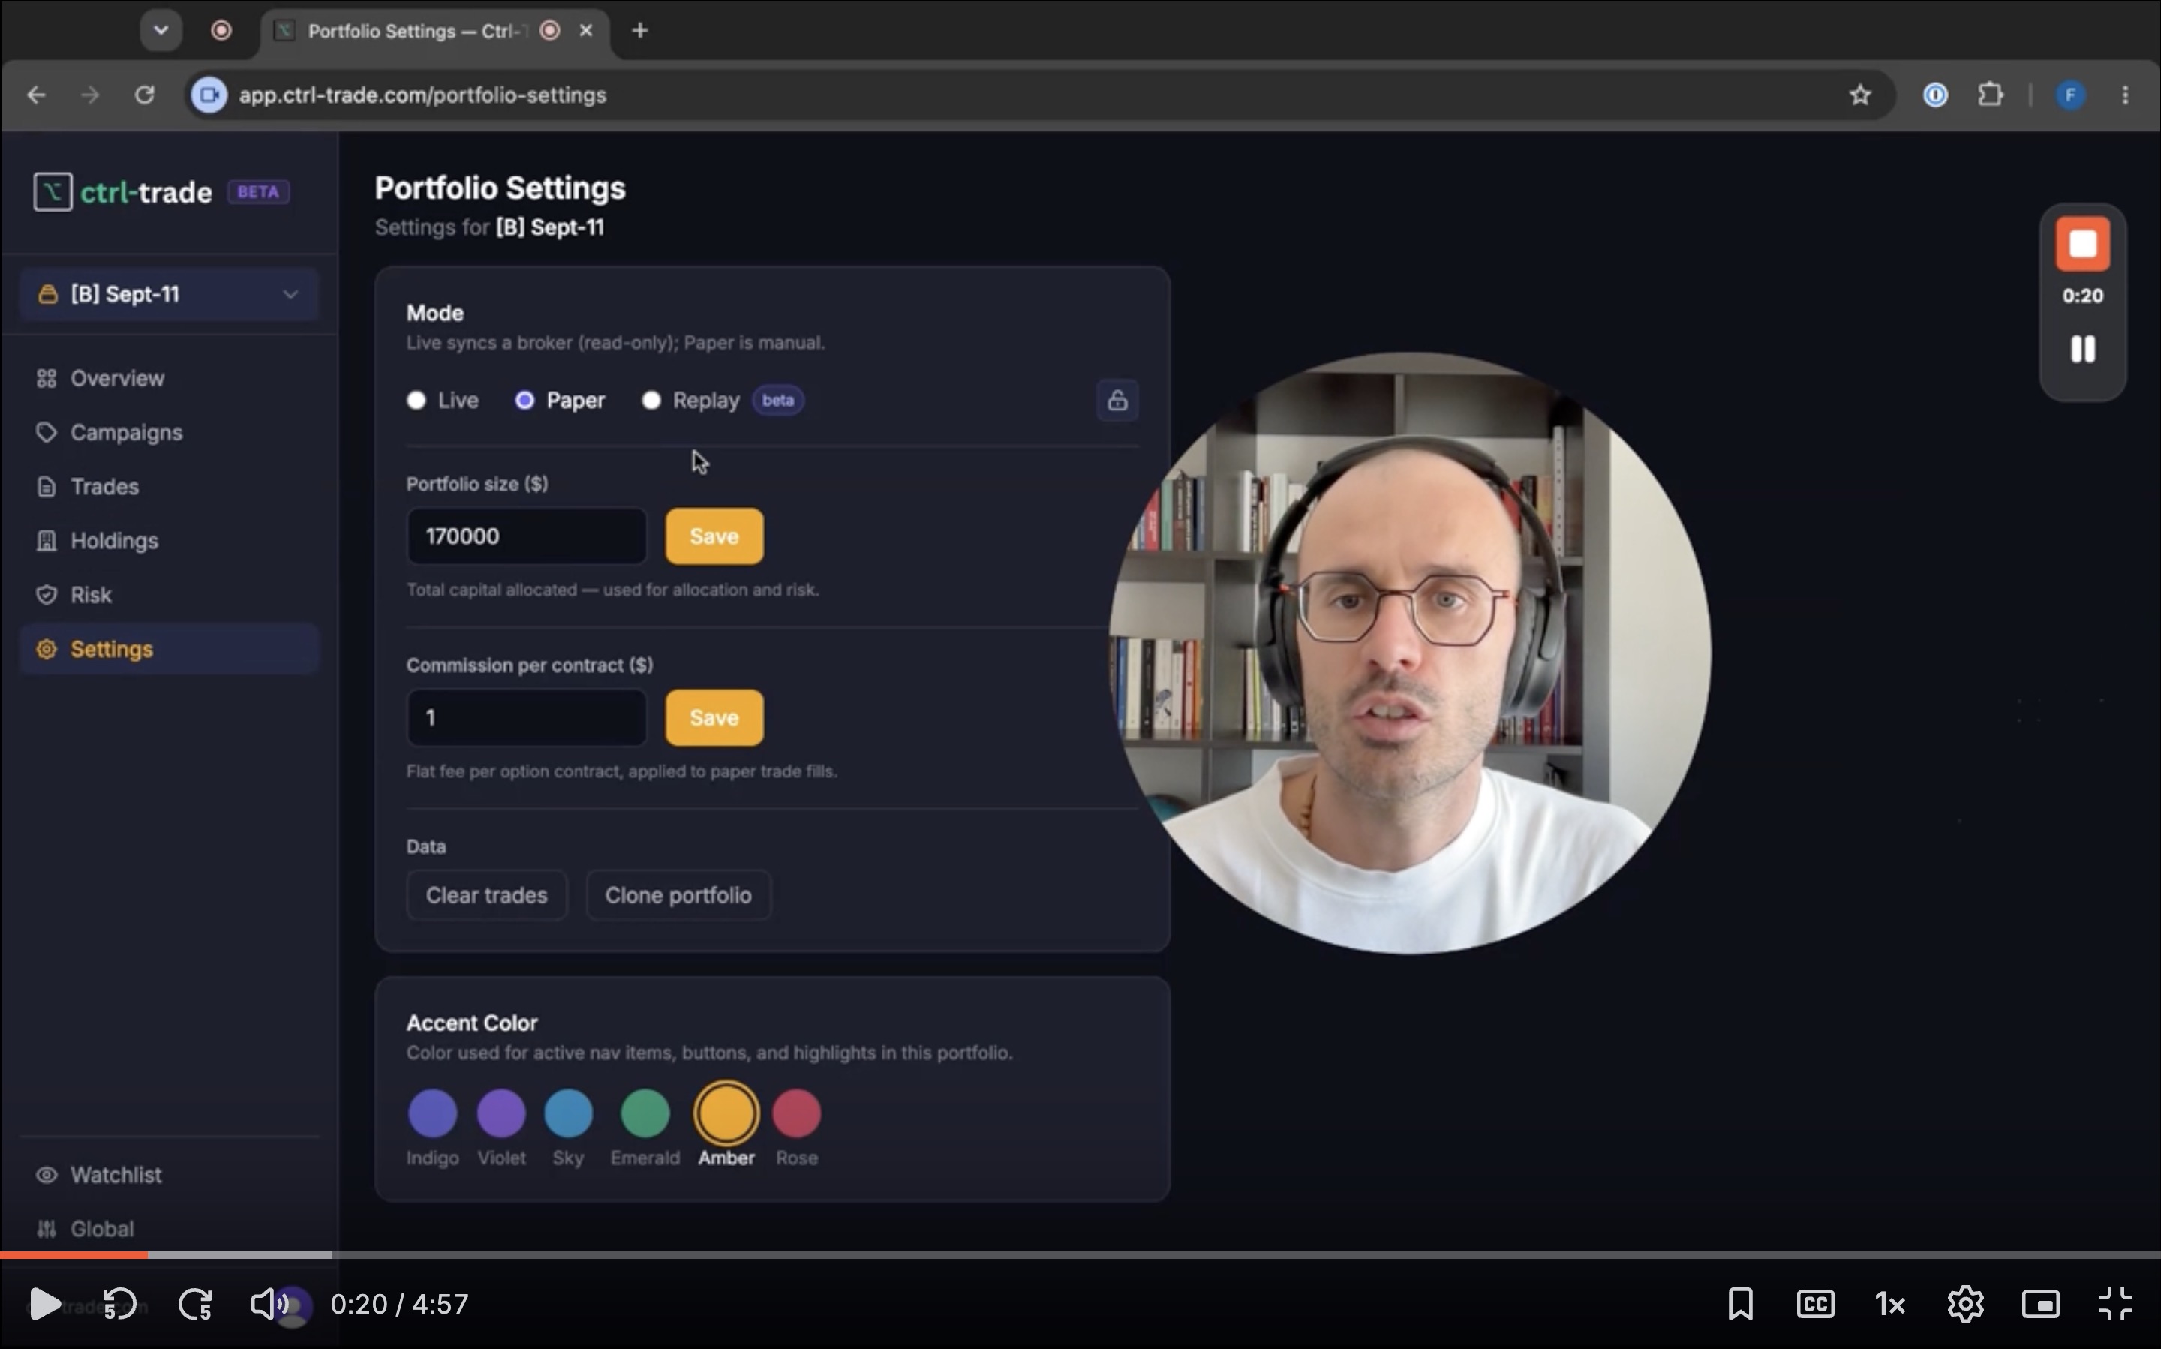Image resolution: width=2161 pixels, height=1349 pixels.
Task: Click the portfolio size input field
Action: click(x=527, y=536)
